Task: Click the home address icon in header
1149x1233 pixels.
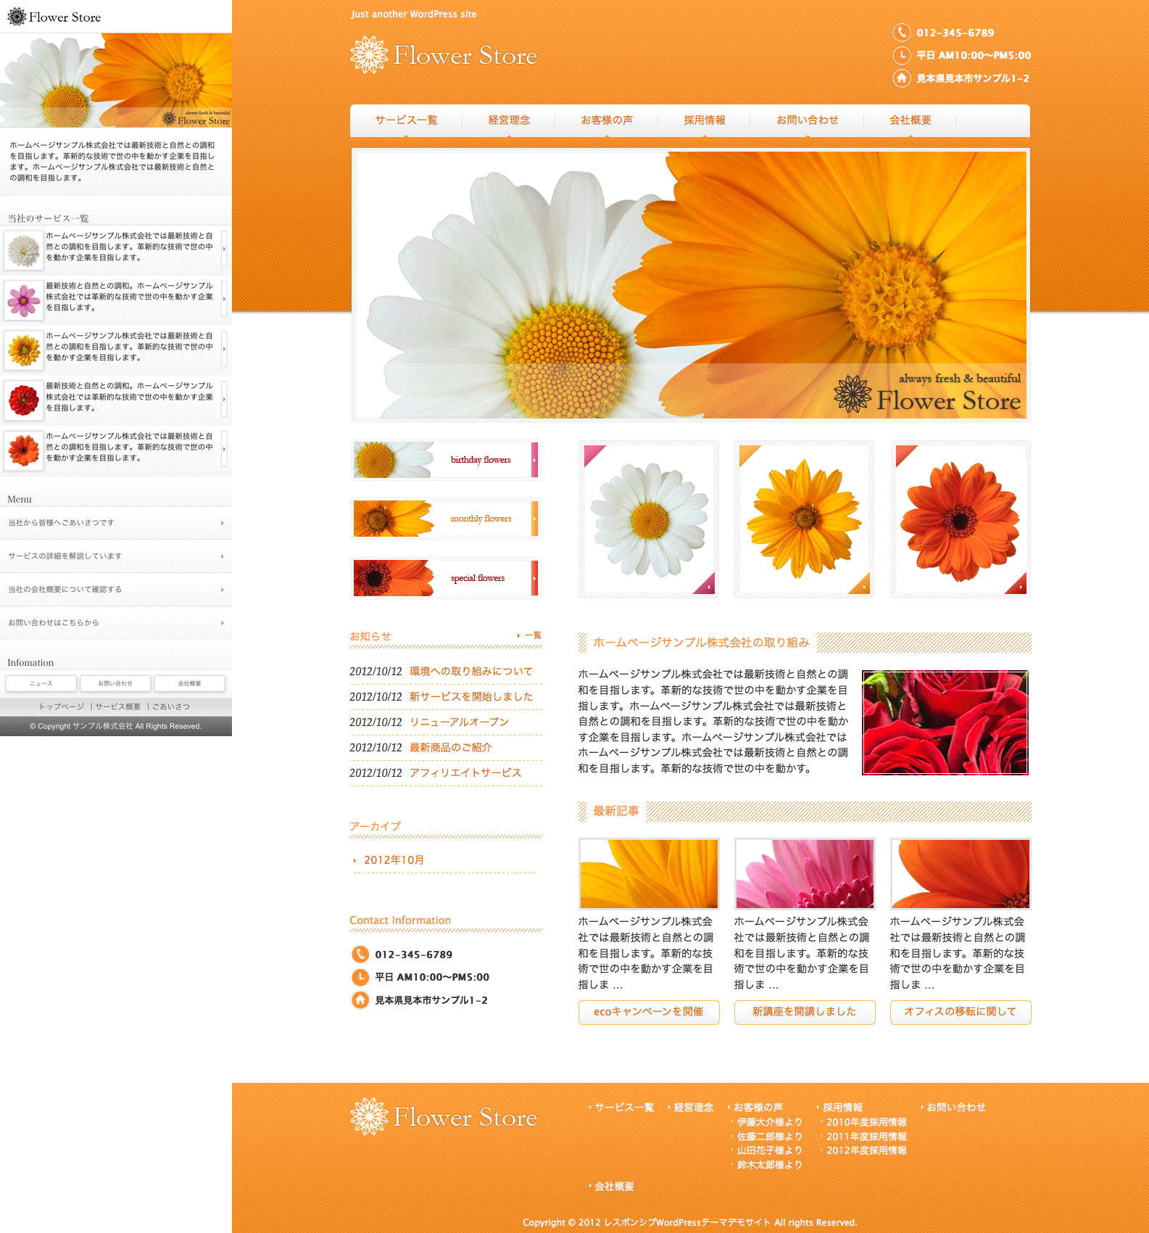Action: click(901, 78)
